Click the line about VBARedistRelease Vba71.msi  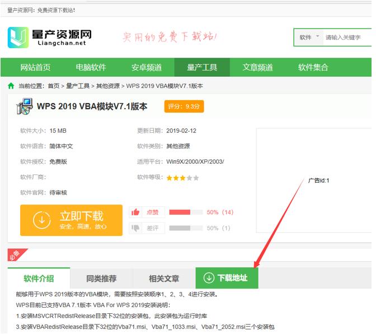pos(145,327)
